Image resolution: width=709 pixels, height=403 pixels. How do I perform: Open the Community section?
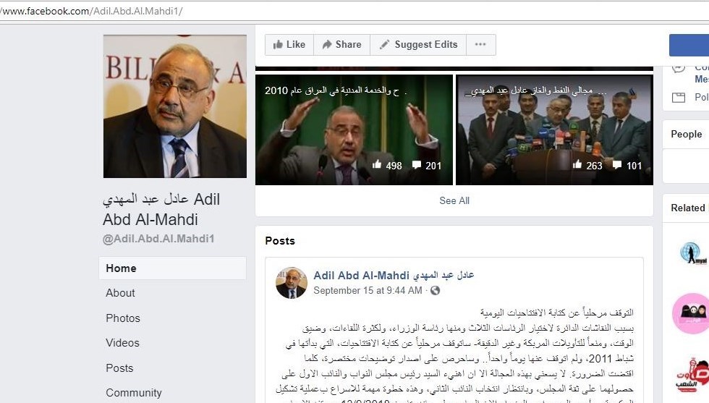click(134, 393)
